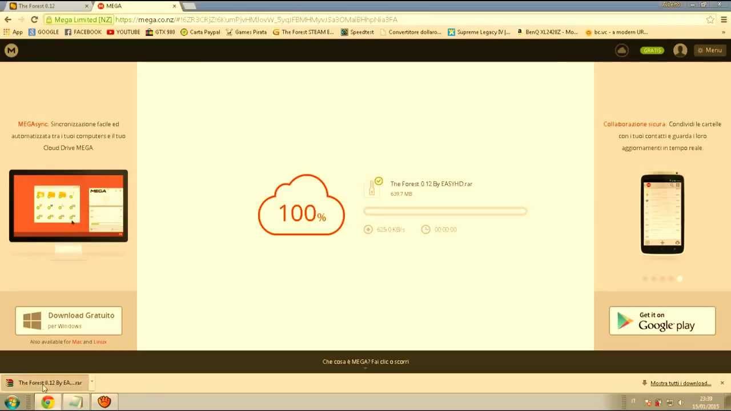Close The Forest 0.12 tab
Image resolution: width=731 pixels, height=411 pixels.
pos(87,6)
